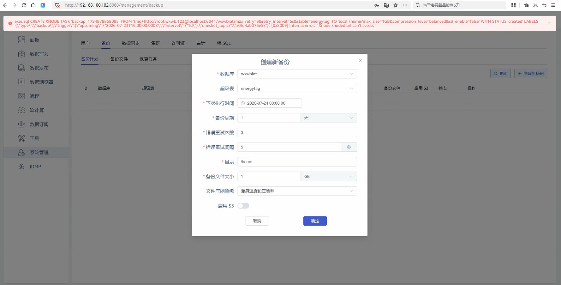The image size is (561, 285).
Task: Open the saved passwords key icon
Action: tap(377, 5)
